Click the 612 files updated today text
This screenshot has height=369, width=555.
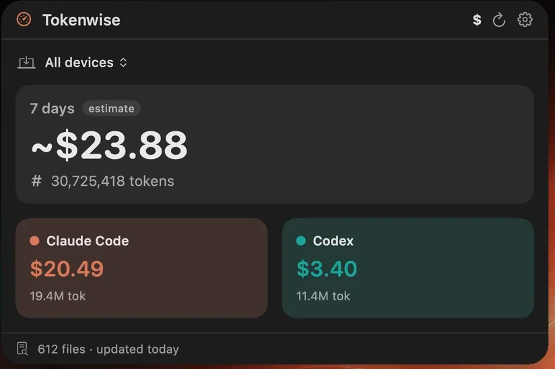point(108,349)
